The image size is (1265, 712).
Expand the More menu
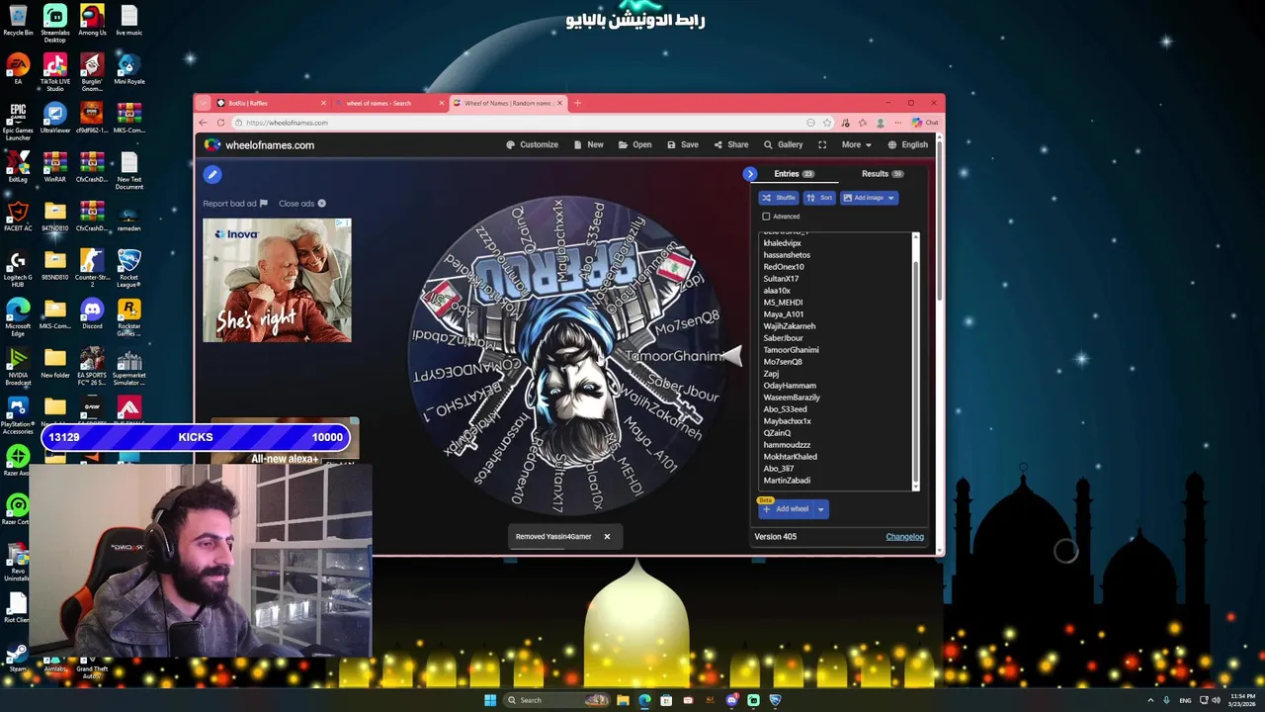[x=856, y=144]
